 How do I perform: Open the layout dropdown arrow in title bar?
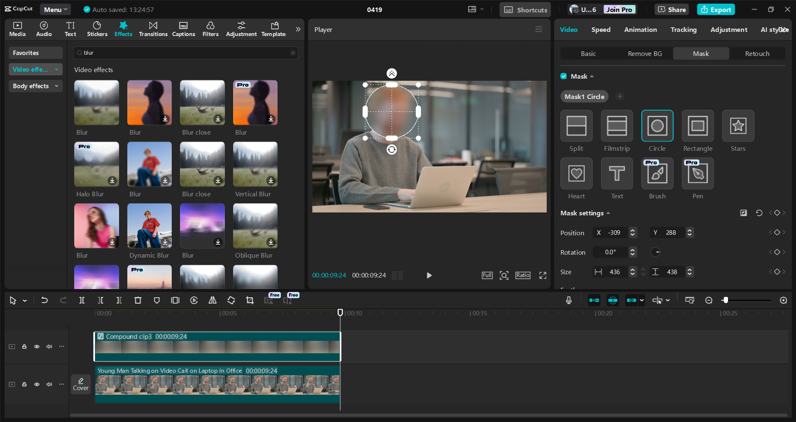(x=482, y=10)
